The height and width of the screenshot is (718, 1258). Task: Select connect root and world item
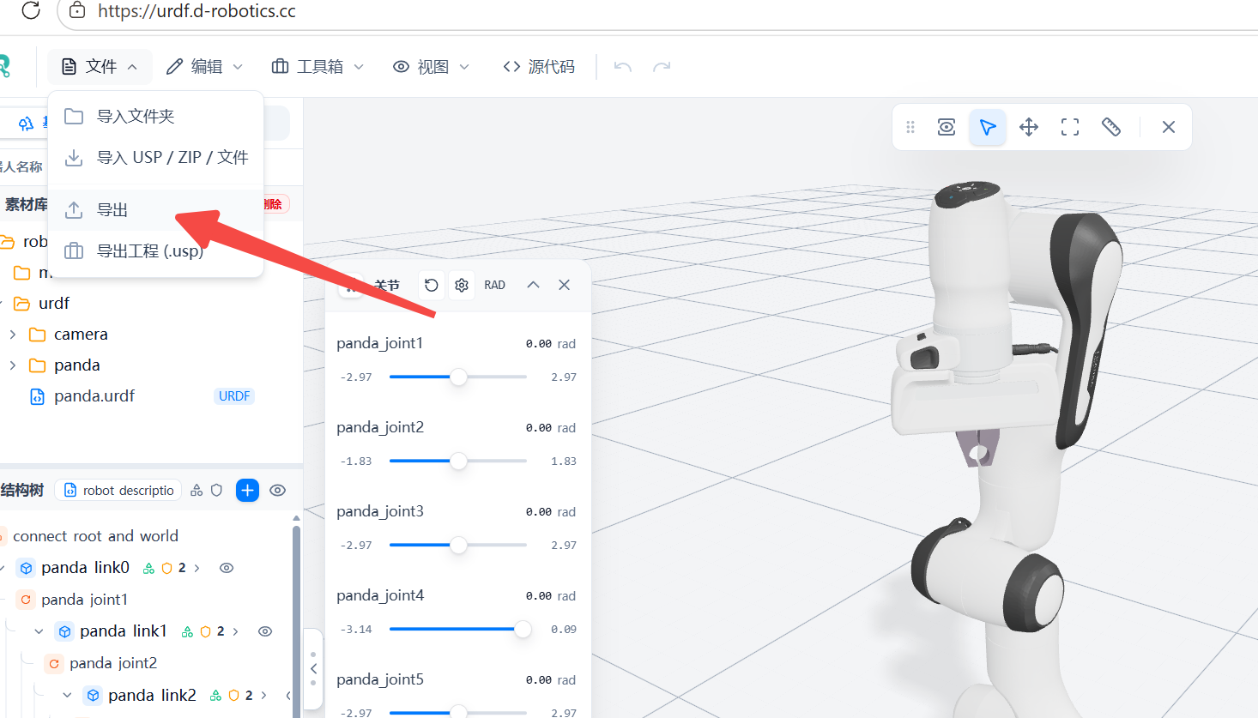point(95,536)
